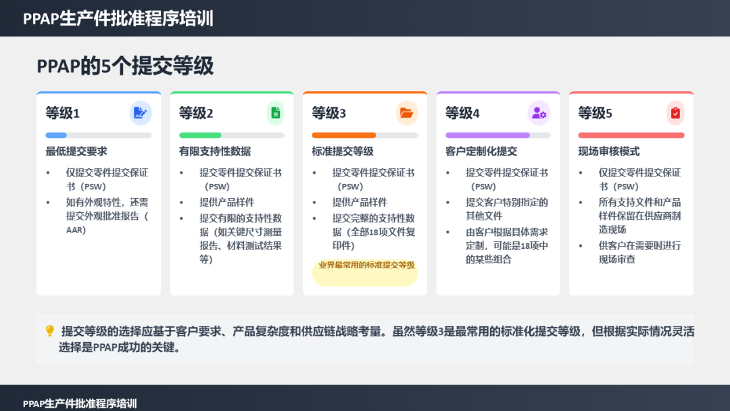Screen dimensions: 730x411
Task: Click the 标准提交等级 subtitle in the 等级3 card
Action: (343, 151)
